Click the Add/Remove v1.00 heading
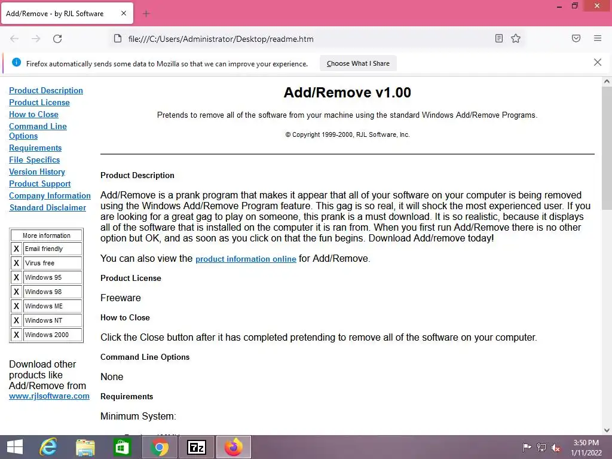 point(347,93)
